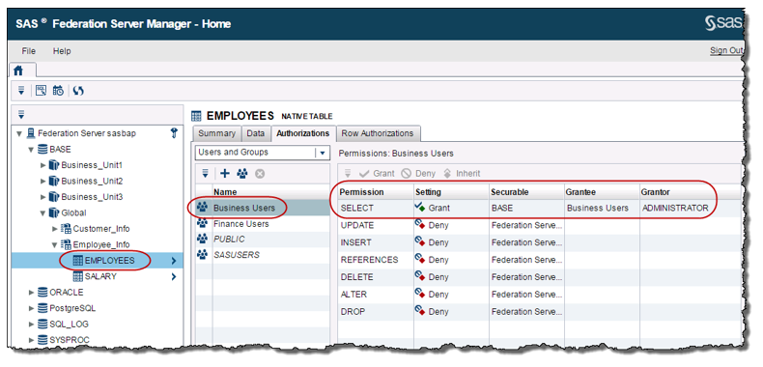Switch to the Authorizations tab
Screen dimensions: 763x367
302,133
